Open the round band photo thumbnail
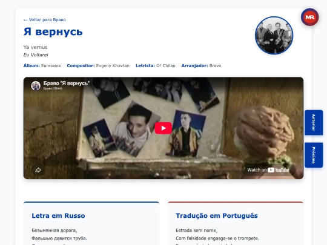This screenshot has height=245, width=327. pos(274,36)
